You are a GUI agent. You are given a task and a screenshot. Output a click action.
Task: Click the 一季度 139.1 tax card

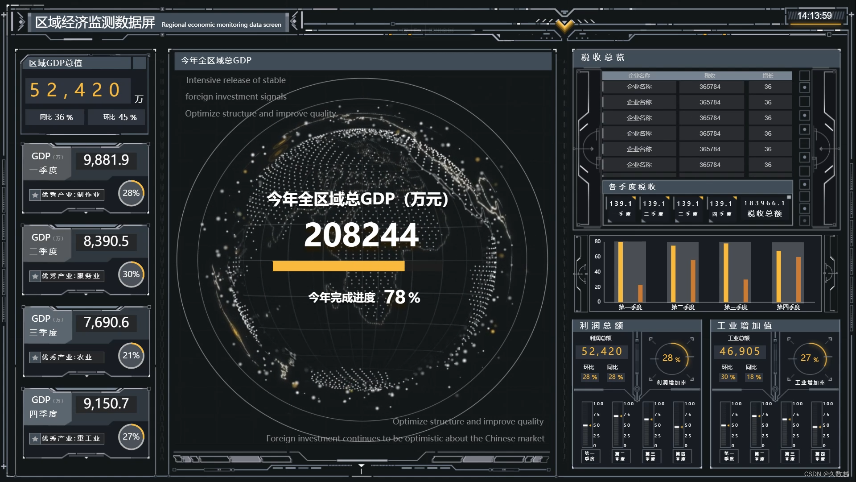click(x=621, y=208)
